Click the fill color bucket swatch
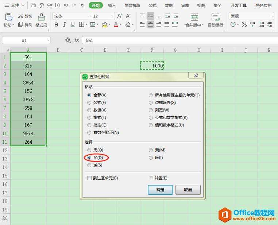278x225 pixels. click(105, 24)
